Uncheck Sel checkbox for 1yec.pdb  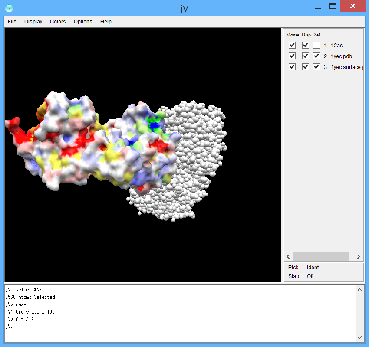(x=316, y=56)
